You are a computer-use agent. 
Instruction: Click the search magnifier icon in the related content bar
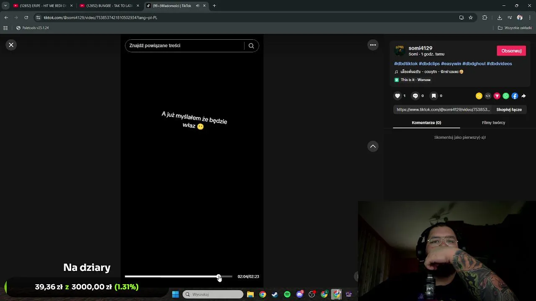(x=251, y=46)
